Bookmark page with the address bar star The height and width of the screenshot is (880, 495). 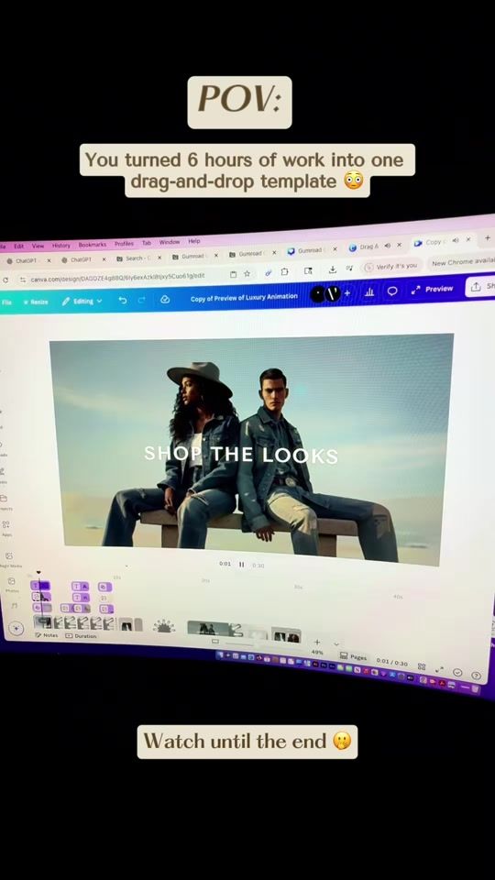click(x=247, y=274)
